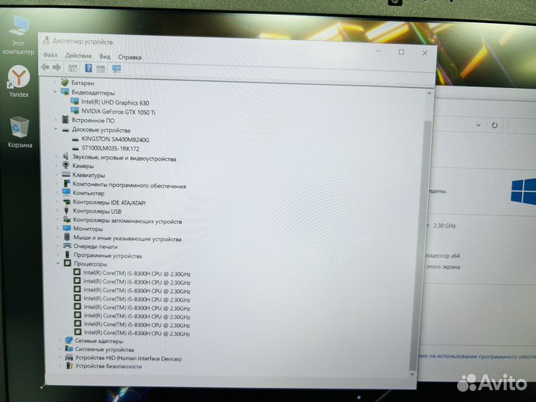Expand the Сетевые адаптеры category
536x402 pixels.
60,340
